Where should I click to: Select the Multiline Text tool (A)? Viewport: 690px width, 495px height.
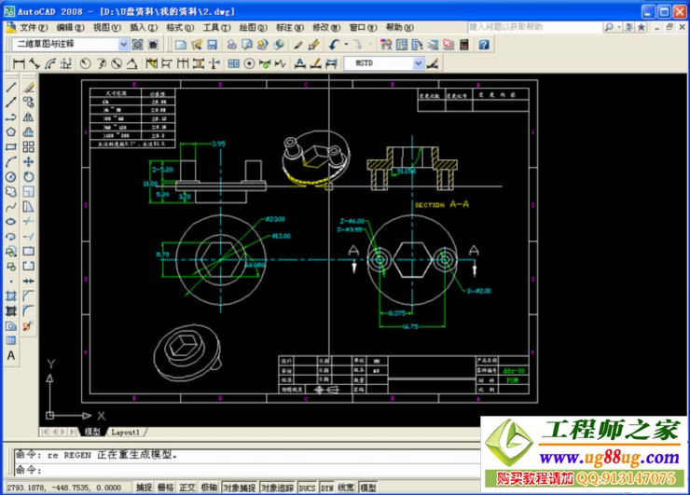click(x=11, y=355)
